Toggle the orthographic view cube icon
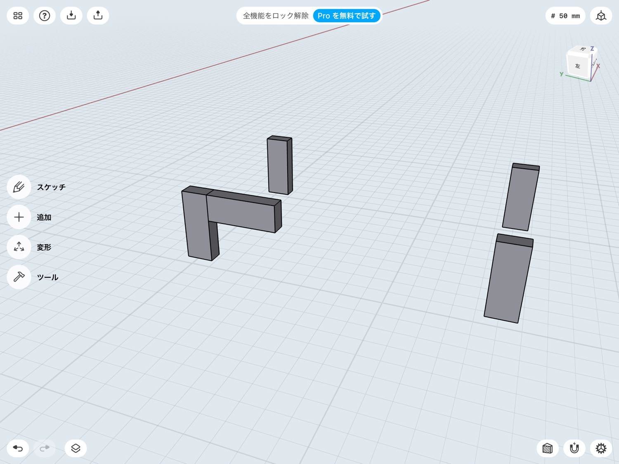 pyautogui.click(x=601, y=16)
